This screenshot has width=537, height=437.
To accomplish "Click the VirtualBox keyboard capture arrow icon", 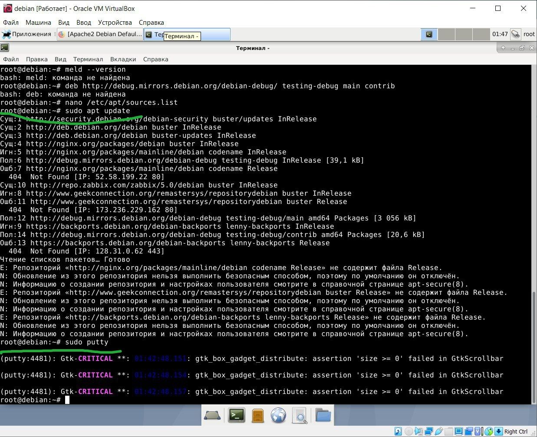I will click(498, 431).
